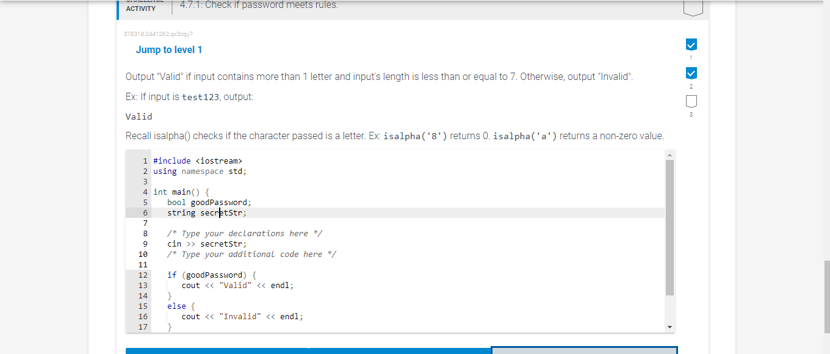This screenshot has width=830, height=354.
Task: Toggle the level 1 completed checkmark badge
Action: (x=691, y=44)
